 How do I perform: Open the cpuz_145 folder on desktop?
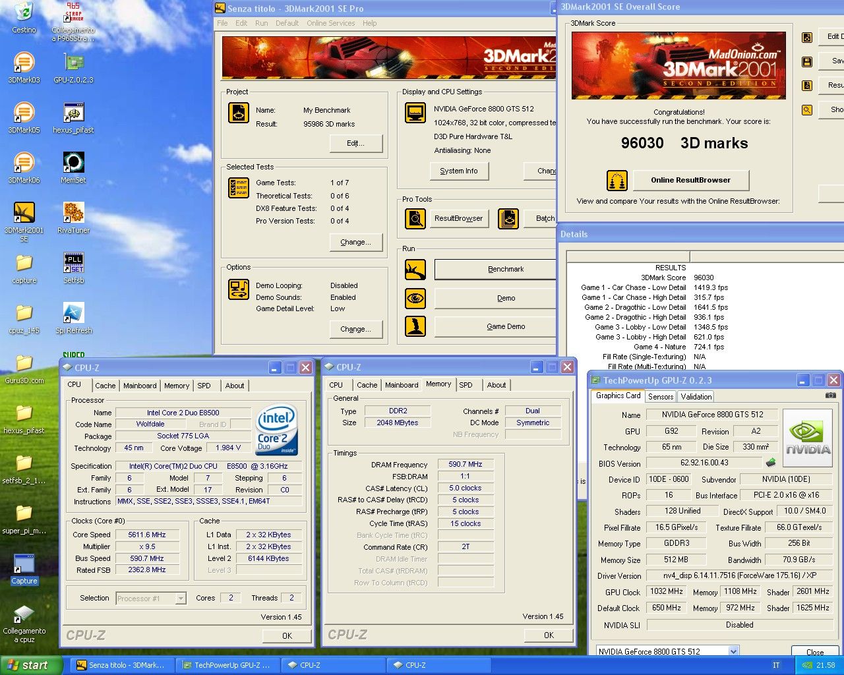tap(24, 318)
